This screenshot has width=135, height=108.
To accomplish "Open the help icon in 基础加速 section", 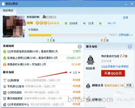I will [80, 47].
